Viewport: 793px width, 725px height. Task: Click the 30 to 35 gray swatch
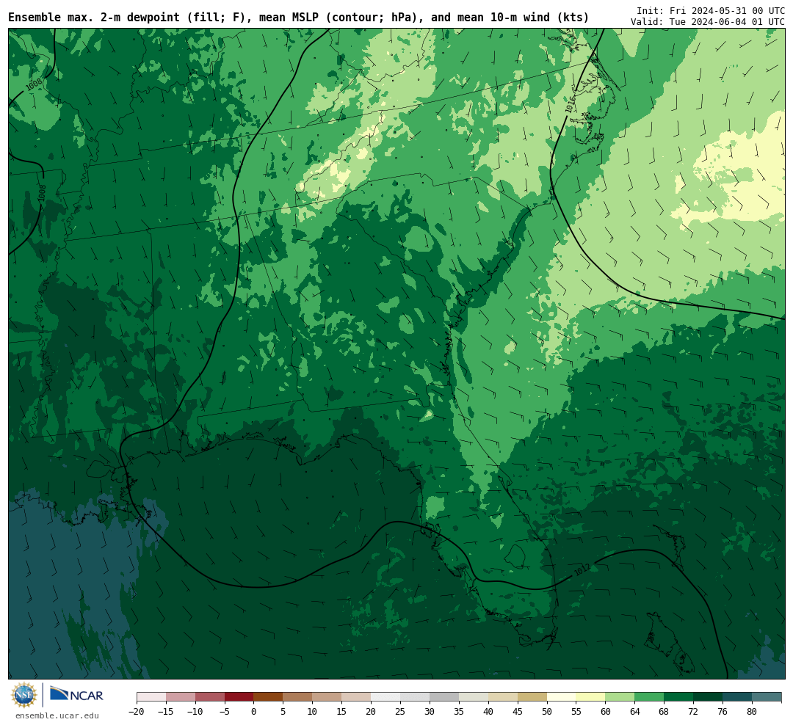coord(444,697)
